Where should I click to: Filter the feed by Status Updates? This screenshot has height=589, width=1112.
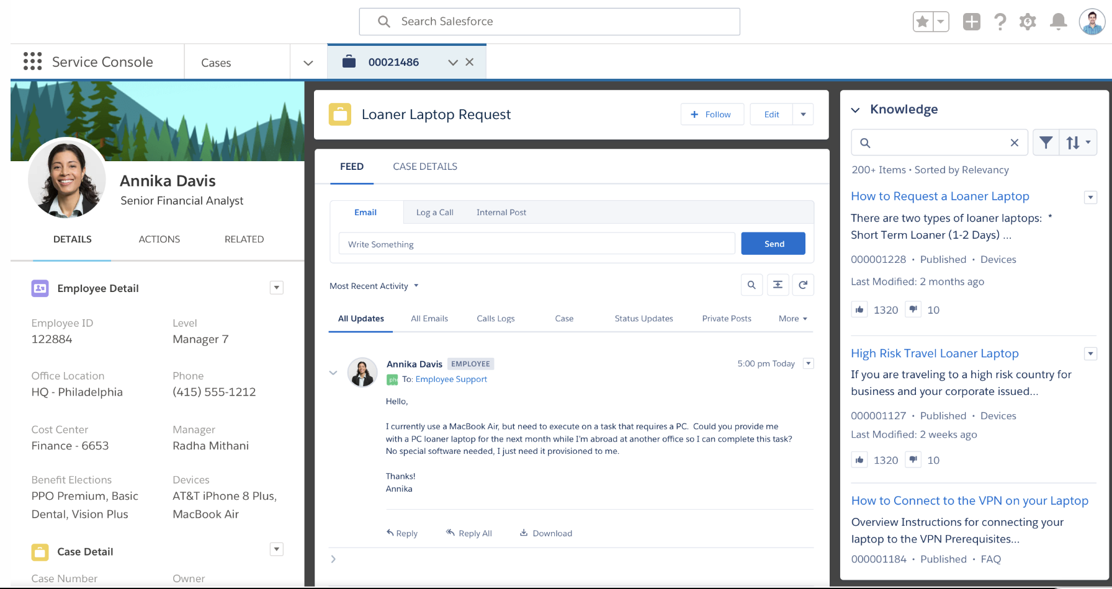(644, 319)
